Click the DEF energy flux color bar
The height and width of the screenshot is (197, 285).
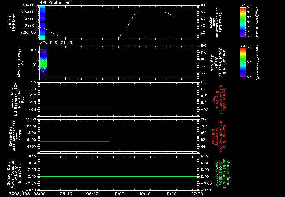pyautogui.click(x=243, y=62)
